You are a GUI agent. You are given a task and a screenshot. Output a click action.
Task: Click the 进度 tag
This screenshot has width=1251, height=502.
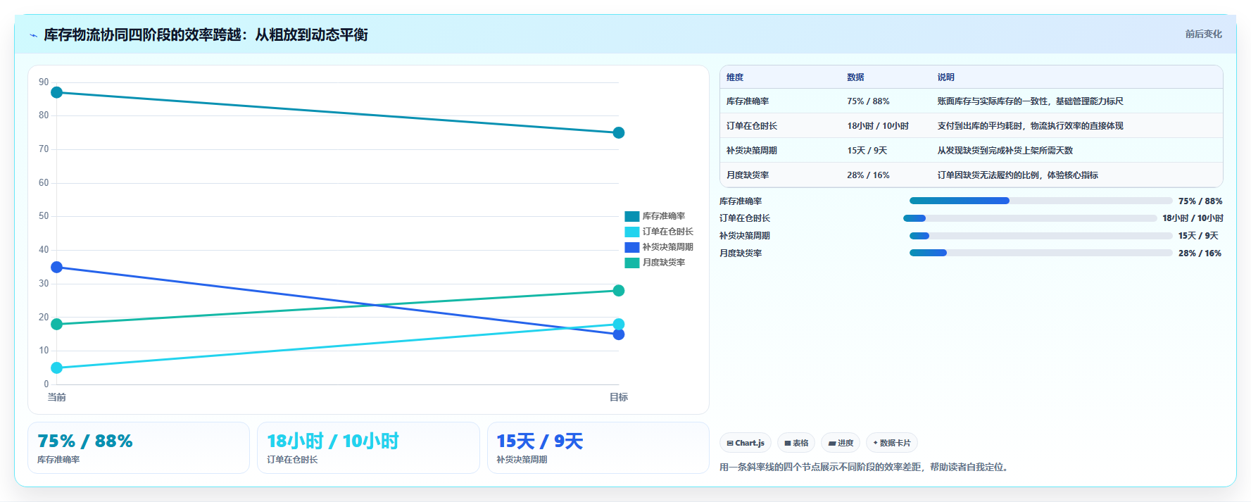(x=841, y=443)
